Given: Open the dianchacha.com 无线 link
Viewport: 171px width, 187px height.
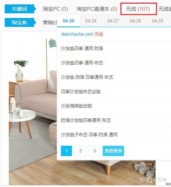Looking at the screenshot, I should click(82, 34).
